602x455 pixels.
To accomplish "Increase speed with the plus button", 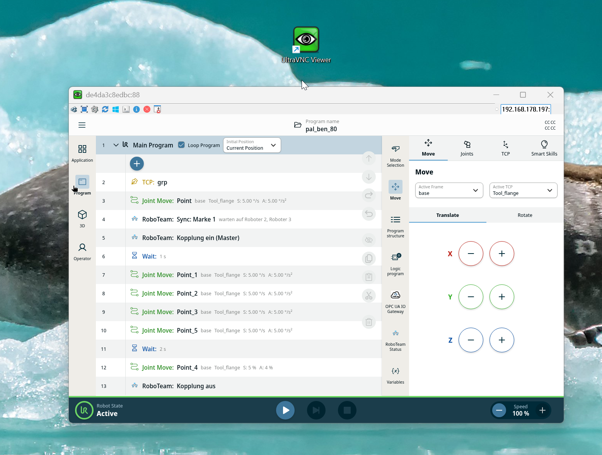I will (542, 410).
